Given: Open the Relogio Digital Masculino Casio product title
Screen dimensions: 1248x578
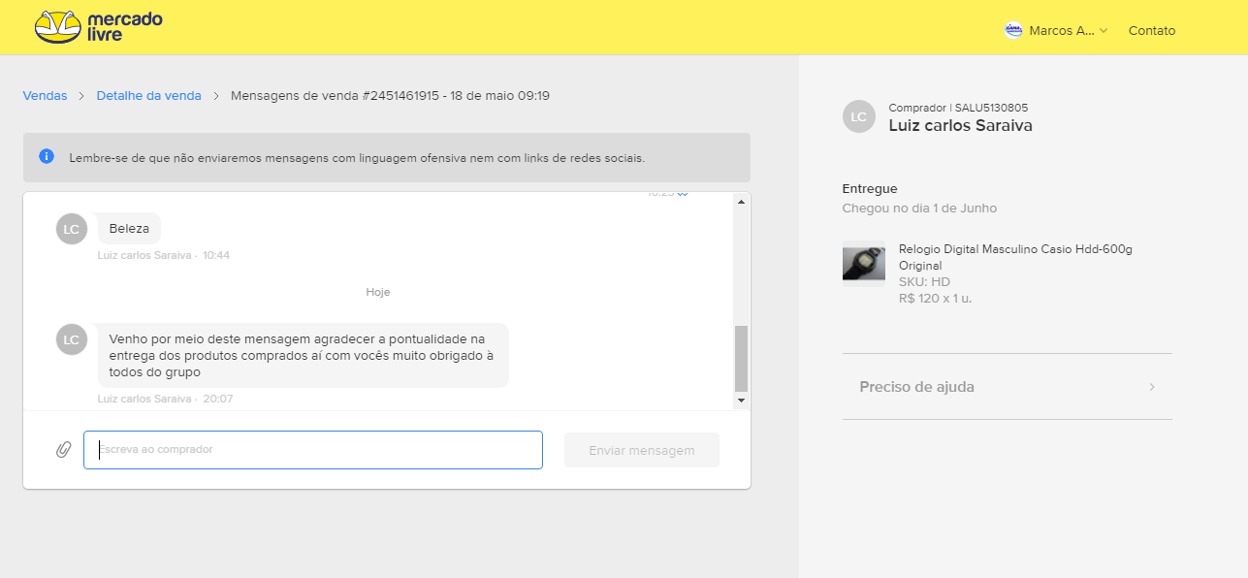Looking at the screenshot, I should (1015, 257).
